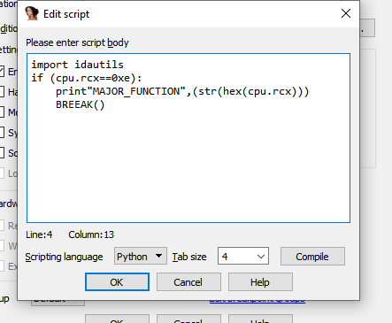Image resolution: width=392 pixels, height=323 pixels.
Task: Click the 'Tab size' label
Action: tap(189, 257)
